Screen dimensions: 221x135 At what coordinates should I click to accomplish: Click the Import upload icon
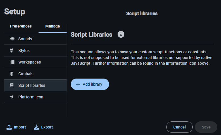9,127
